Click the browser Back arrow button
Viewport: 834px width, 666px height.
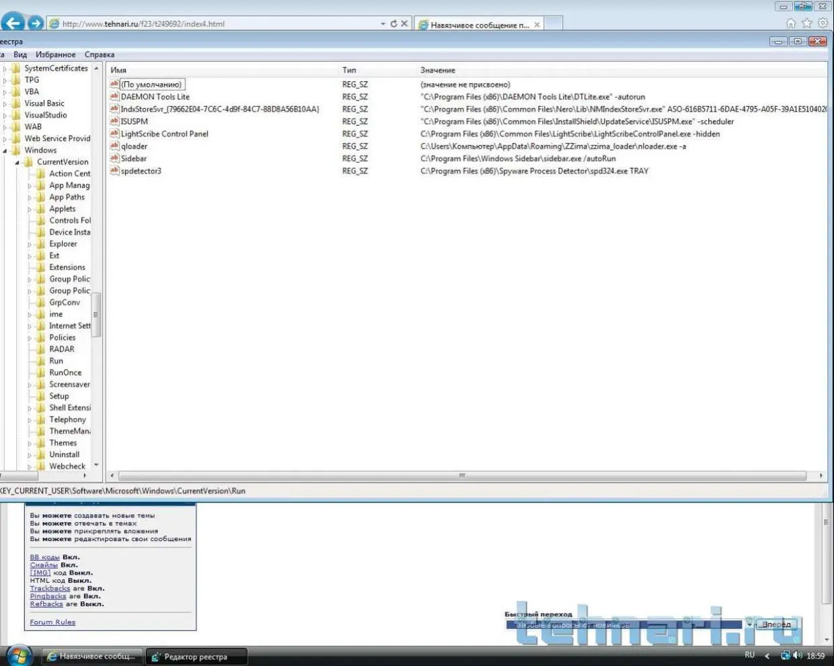point(13,24)
